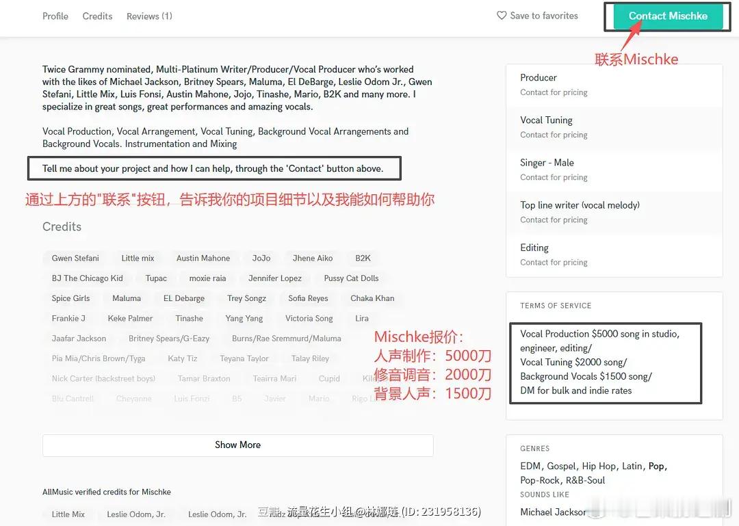The image size is (739, 526).
Task: Click the Tamar Braxton credit tag
Action: [204, 378]
